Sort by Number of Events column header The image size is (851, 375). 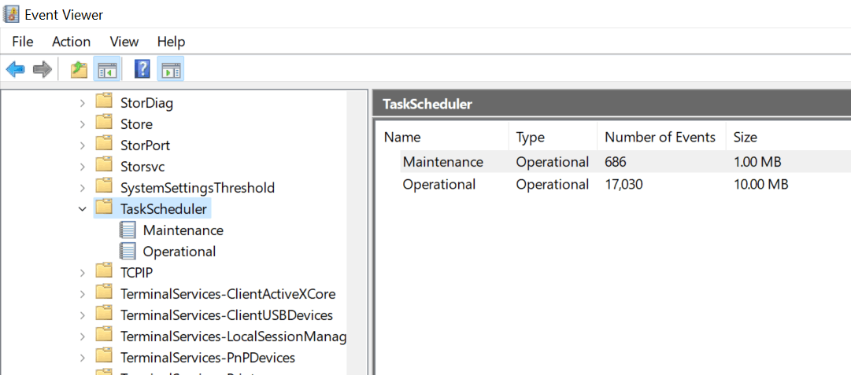661,138
